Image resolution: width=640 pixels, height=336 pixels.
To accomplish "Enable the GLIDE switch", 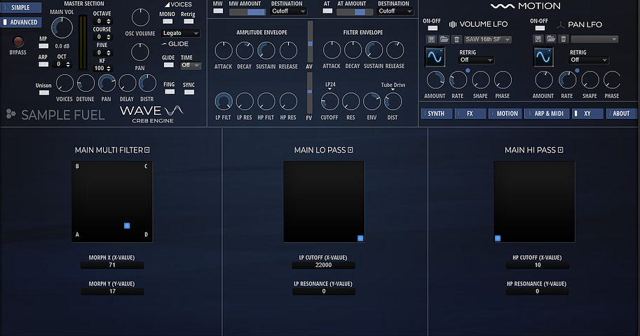I will [168, 65].
